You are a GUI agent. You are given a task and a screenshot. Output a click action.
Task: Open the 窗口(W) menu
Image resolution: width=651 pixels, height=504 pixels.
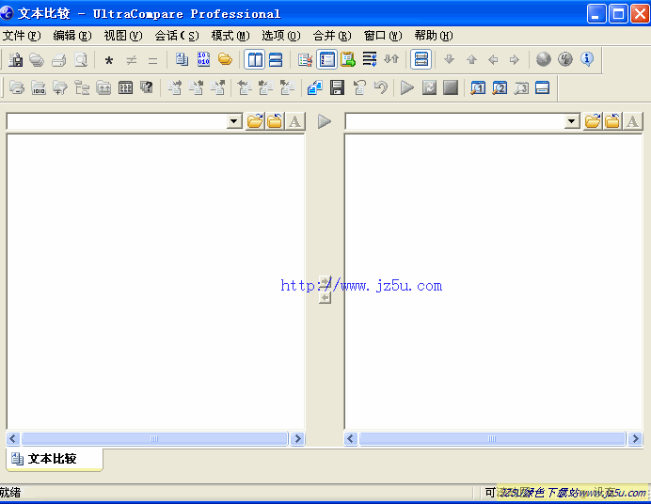(x=383, y=36)
